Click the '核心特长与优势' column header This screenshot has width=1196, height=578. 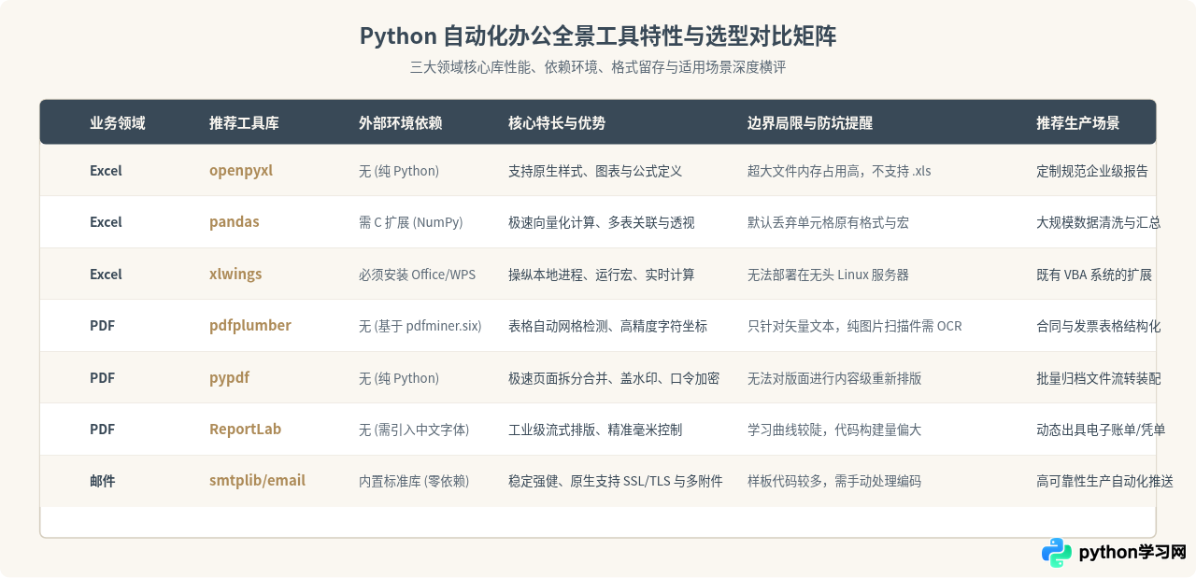pos(557,123)
